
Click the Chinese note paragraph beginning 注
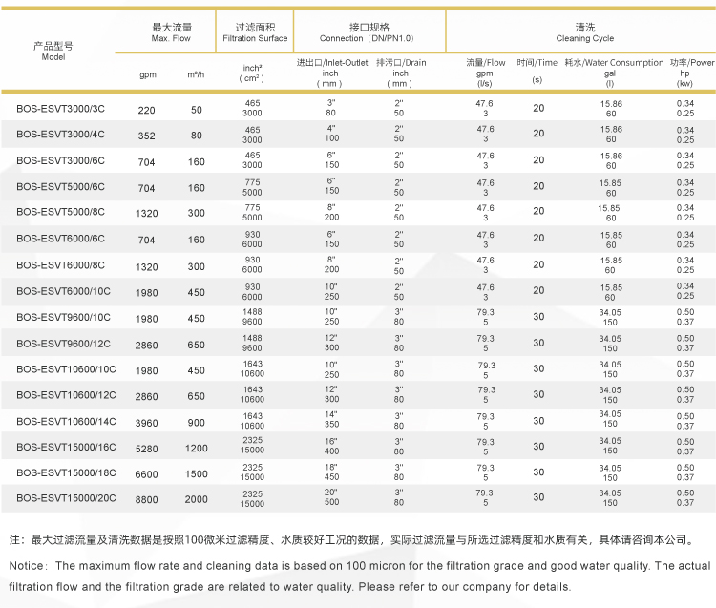pyautogui.click(x=351, y=540)
